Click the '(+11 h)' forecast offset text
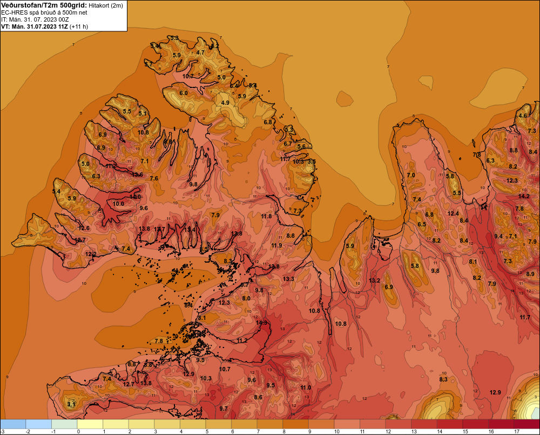This screenshot has width=540, height=435. tap(78, 26)
